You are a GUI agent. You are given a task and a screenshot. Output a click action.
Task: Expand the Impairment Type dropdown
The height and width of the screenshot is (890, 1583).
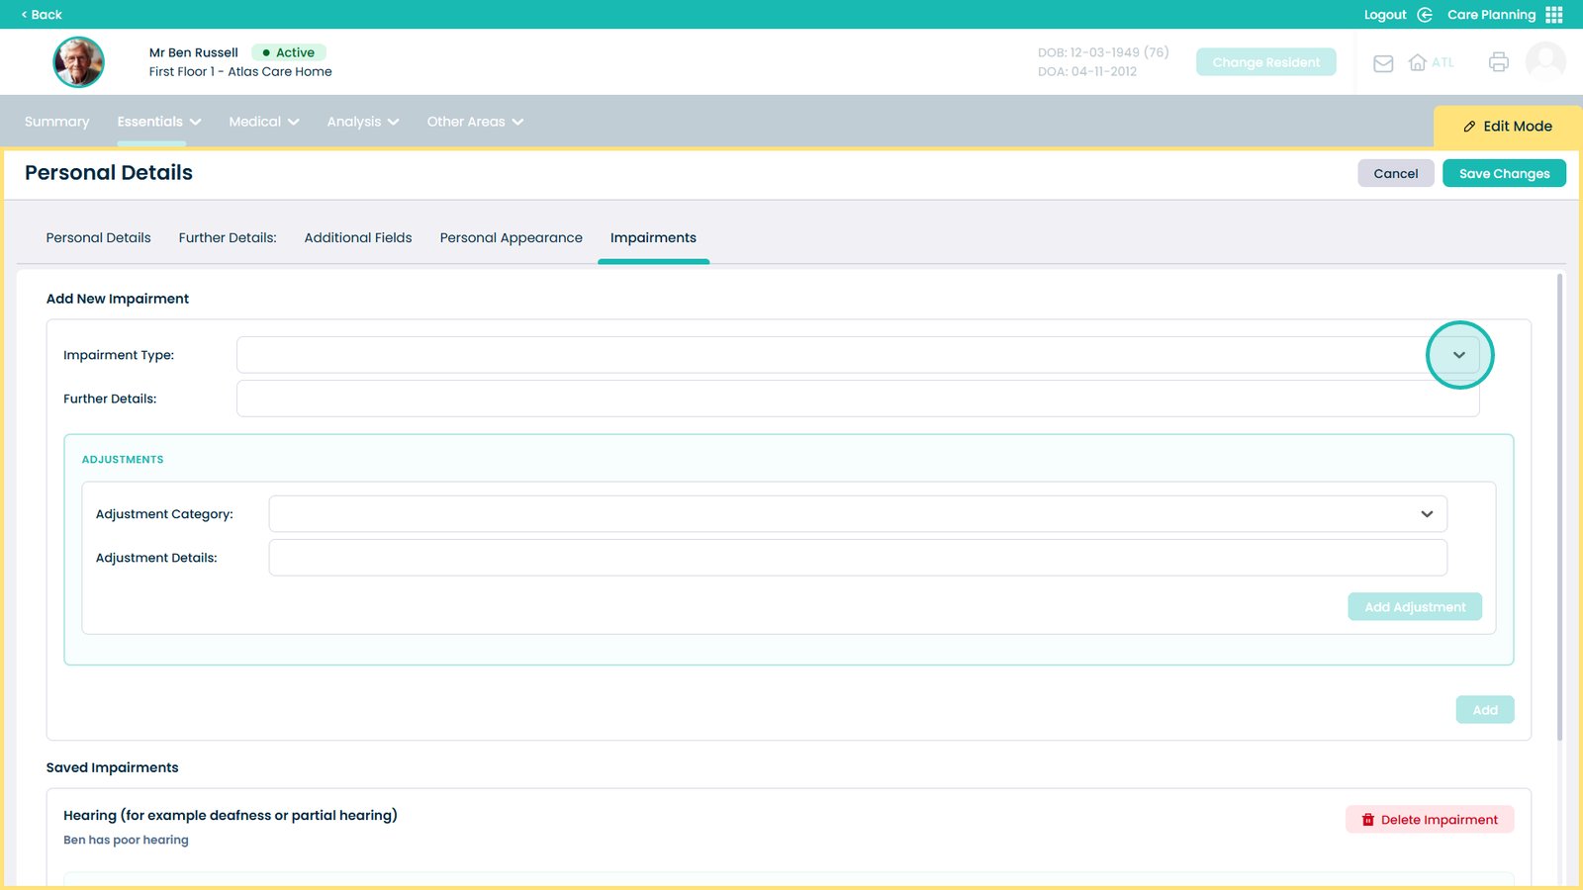1458,355
